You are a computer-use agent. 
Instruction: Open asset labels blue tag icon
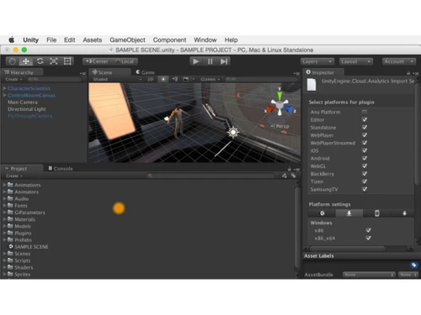[413, 265]
